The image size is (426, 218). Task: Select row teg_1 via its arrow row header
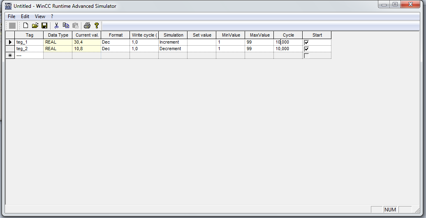point(10,42)
